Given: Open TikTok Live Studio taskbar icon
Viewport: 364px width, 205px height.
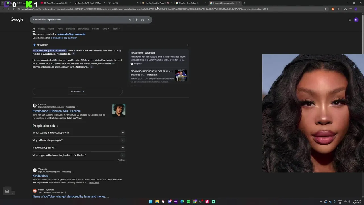Looking at the screenshot, I should (207, 202).
